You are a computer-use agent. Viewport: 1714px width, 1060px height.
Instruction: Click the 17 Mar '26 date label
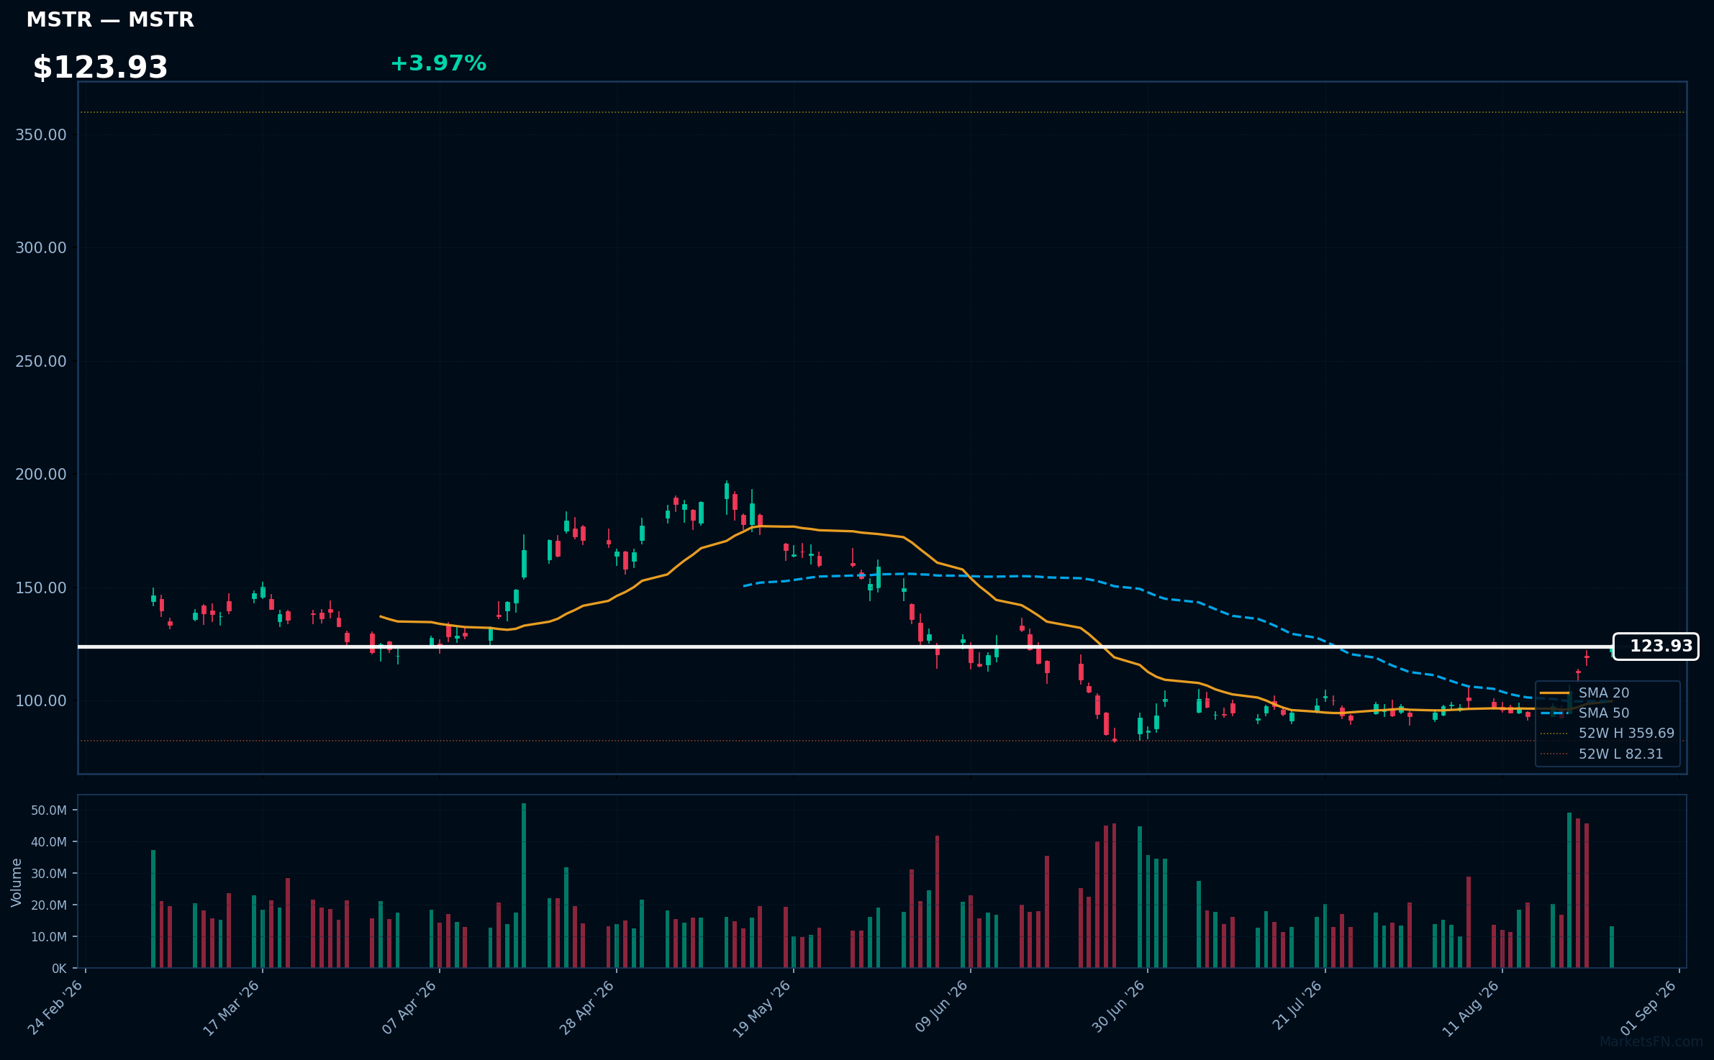(x=231, y=1008)
